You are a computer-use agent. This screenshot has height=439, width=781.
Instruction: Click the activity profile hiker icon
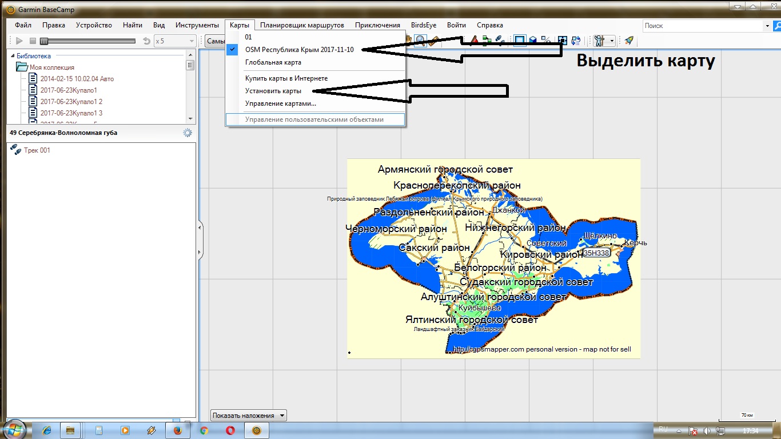pos(599,40)
